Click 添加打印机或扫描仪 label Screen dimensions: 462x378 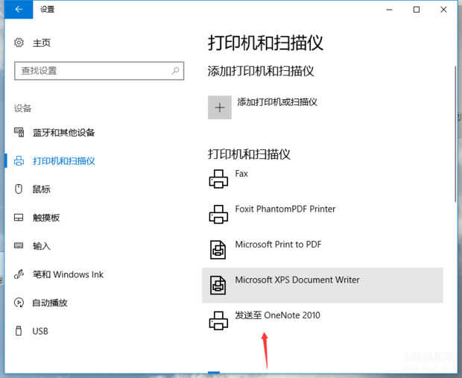pyautogui.click(x=277, y=102)
